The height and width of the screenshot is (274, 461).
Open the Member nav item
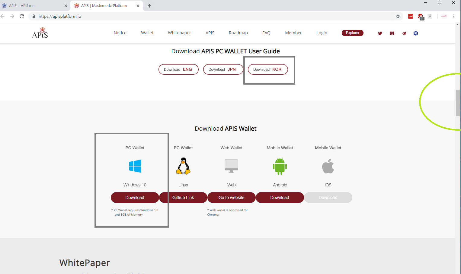[x=293, y=33]
